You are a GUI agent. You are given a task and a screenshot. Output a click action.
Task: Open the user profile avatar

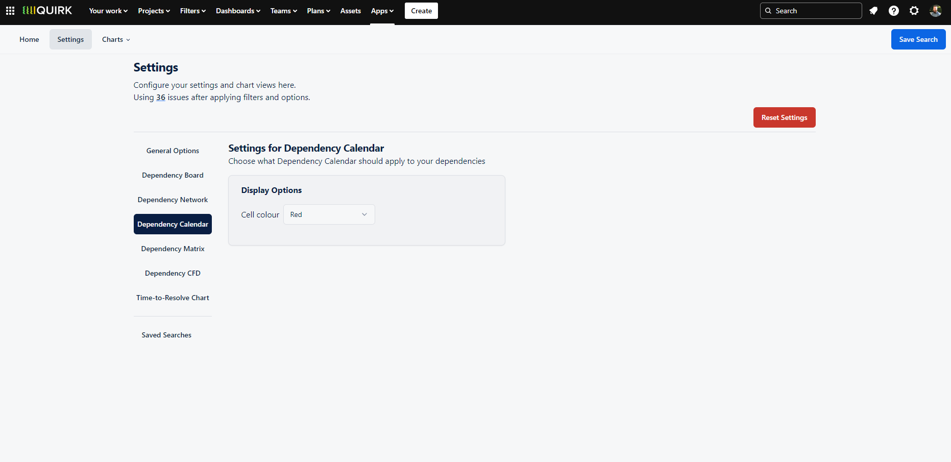[x=936, y=11]
